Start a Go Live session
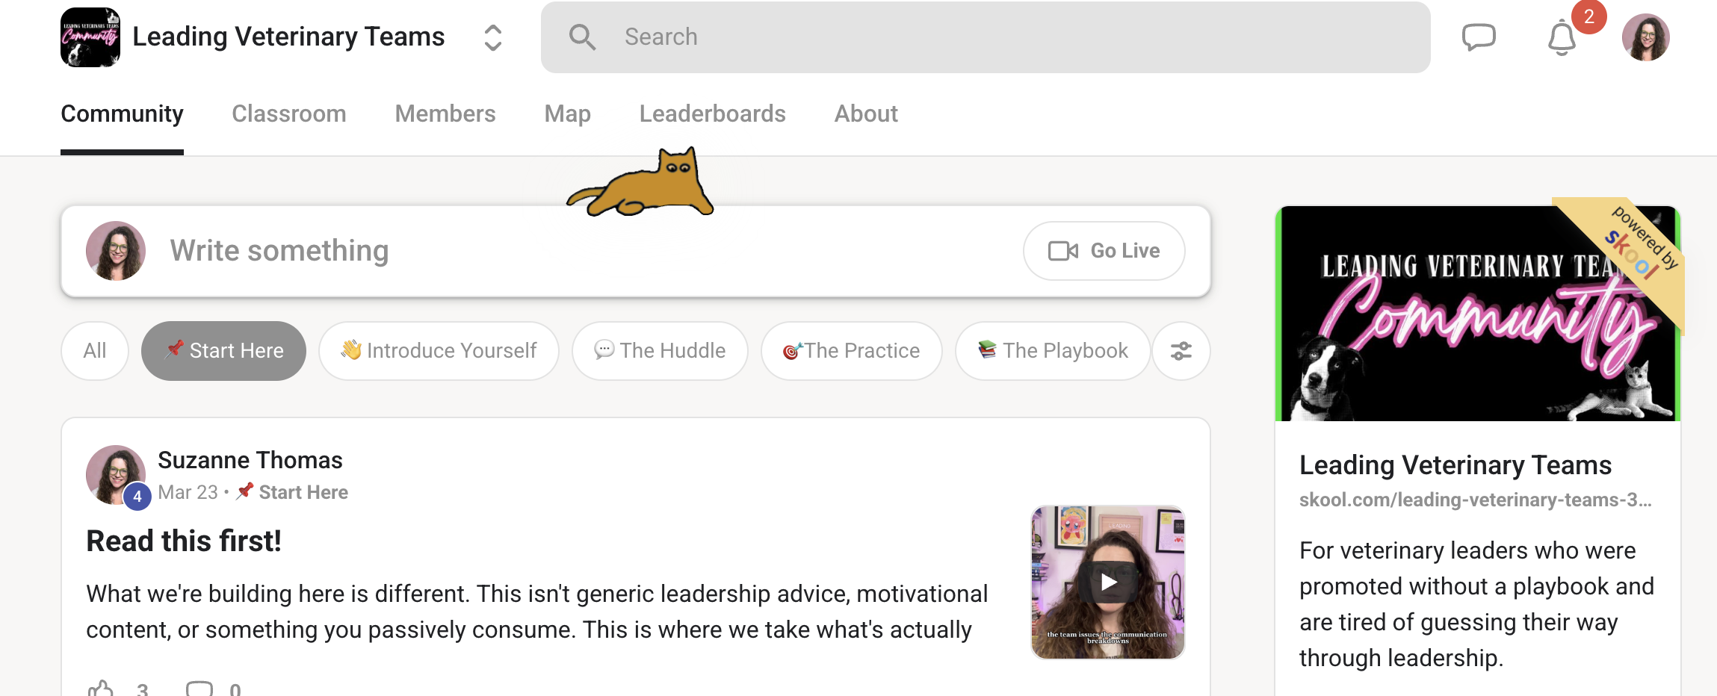The image size is (1717, 696). click(x=1104, y=251)
